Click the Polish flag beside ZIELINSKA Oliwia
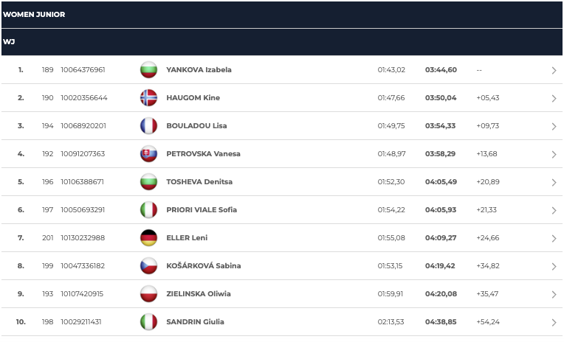Viewport: 564px width, 342px height. pos(148,294)
